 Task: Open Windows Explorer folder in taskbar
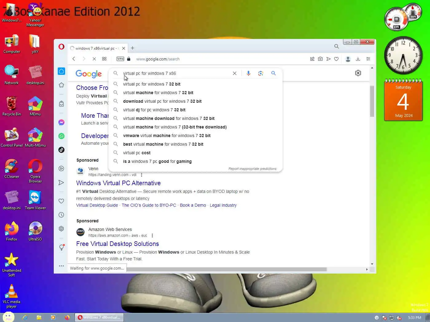pos(39,317)
